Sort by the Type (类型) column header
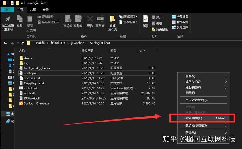 pos(113,51)
